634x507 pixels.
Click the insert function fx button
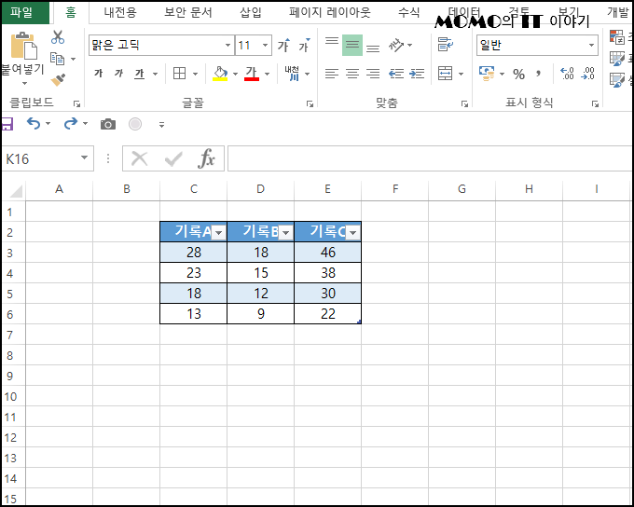tap(206, 158)
